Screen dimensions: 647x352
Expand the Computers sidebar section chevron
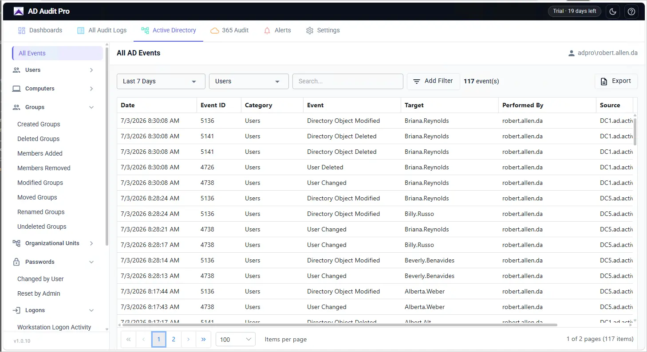[91, 89]
